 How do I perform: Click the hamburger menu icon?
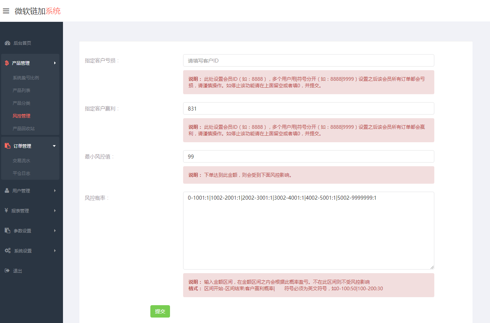tap(6, 11)
